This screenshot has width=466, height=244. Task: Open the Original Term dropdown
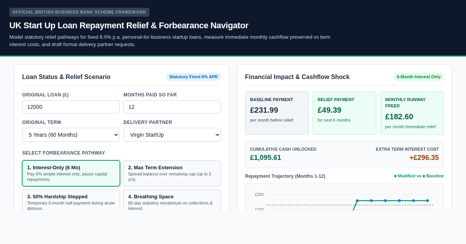click(x=71, y=135)
